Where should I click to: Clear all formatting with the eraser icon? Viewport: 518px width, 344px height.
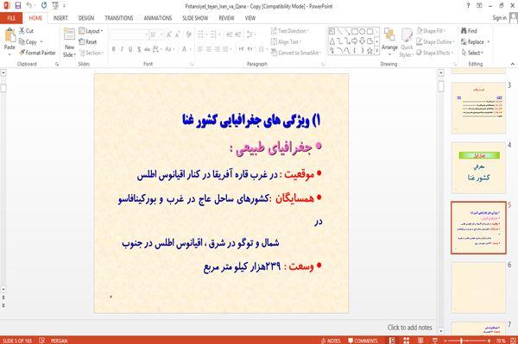[188, 34]
